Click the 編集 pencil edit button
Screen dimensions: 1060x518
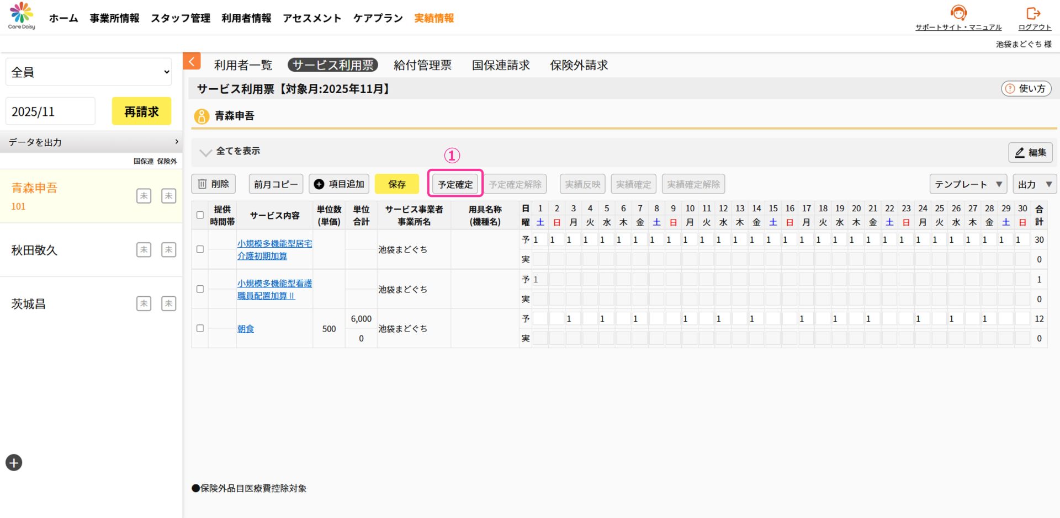tap(1030, 152)
